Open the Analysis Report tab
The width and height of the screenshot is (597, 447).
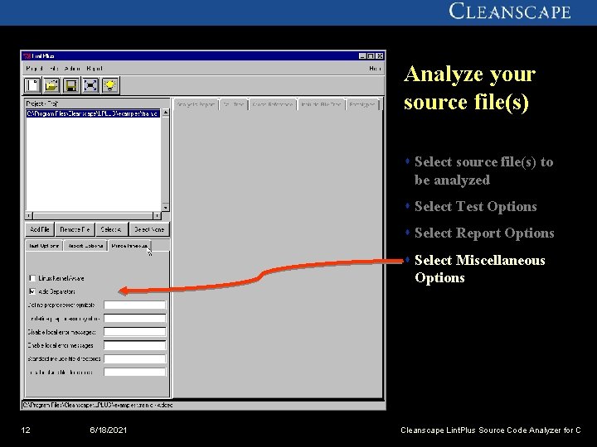pos(196,104)
